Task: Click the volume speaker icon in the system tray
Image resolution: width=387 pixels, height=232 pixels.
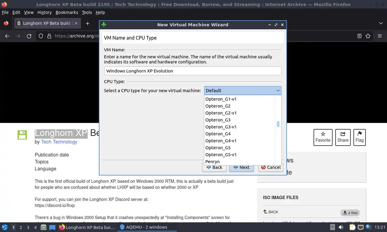Action: coord(341,227)
